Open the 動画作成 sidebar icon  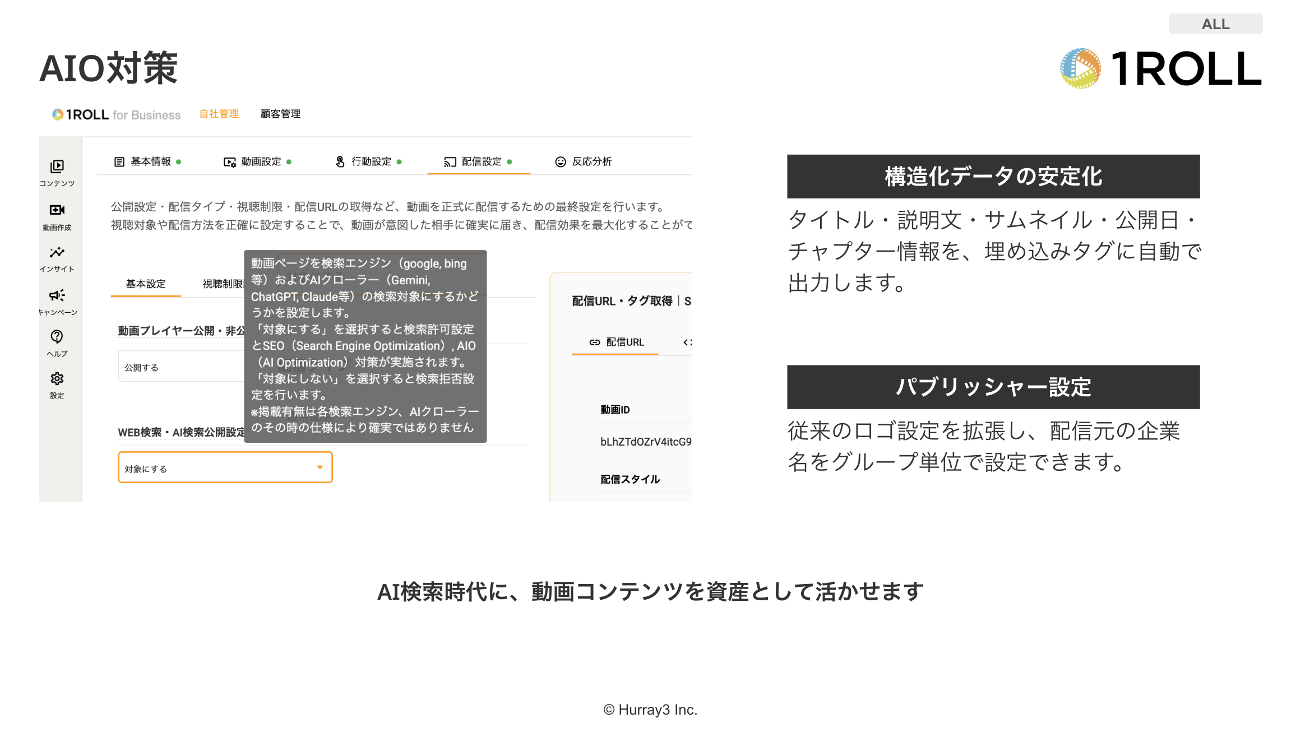click(x=57, y=210)
